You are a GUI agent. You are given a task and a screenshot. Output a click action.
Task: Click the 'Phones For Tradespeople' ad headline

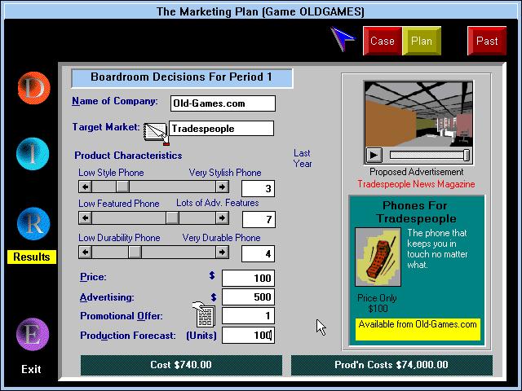(415, 212)
